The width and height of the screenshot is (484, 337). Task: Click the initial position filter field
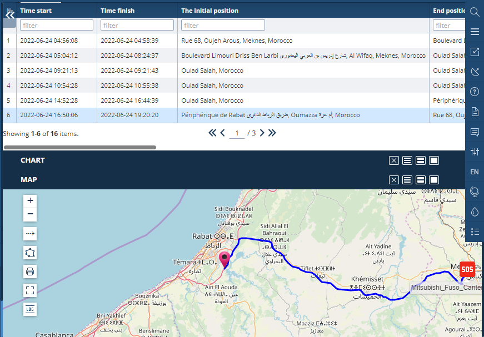(x=223, y=26)
